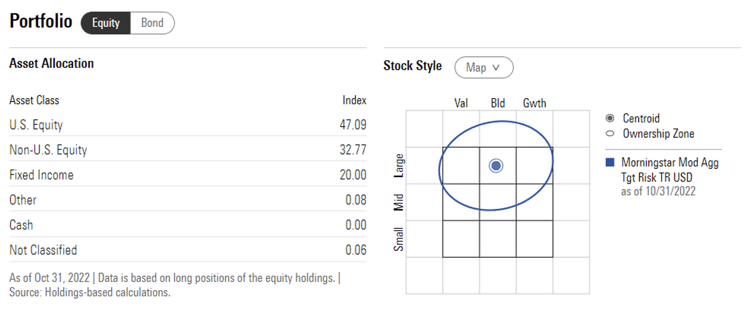Image resolution: width=753 pixels, height=317 pixels.
Task: Click the Morningstar Mod Agg Tgt Risk label
Action: 670,169
